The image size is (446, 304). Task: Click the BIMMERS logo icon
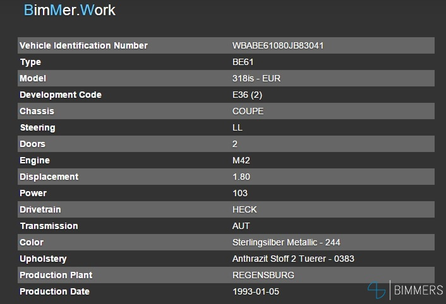377,290
